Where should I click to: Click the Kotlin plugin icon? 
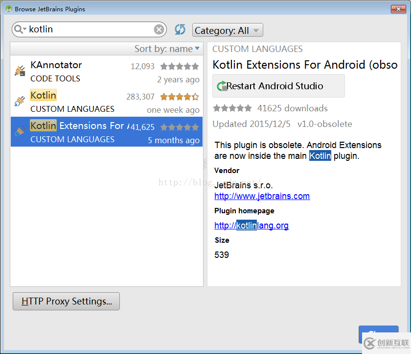click(x=20, y=101)
